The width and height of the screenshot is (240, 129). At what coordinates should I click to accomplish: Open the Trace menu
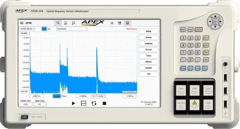coord(149,56)
